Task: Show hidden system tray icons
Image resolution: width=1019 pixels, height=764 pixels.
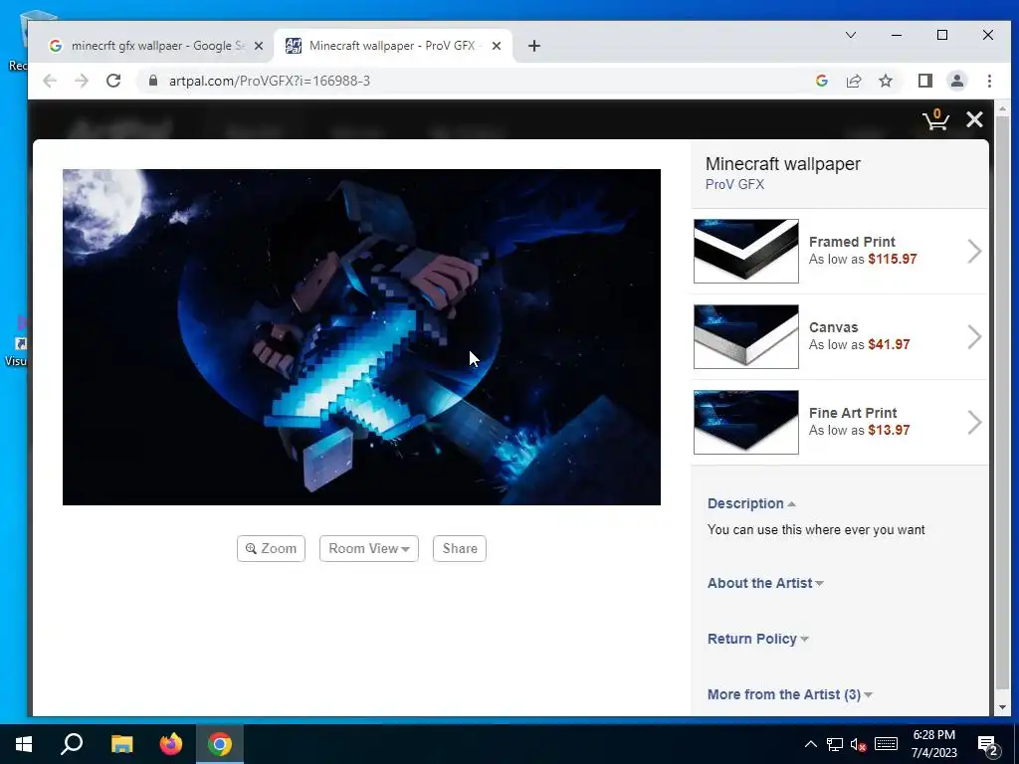Action: coord(811,744)
